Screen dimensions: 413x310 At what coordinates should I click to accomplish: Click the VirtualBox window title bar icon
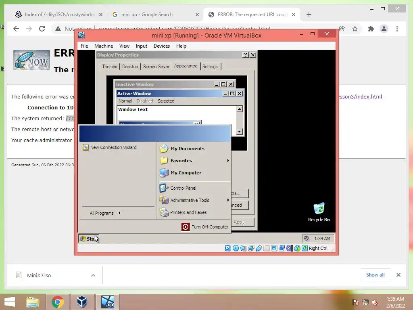click(x=81, y=35)
